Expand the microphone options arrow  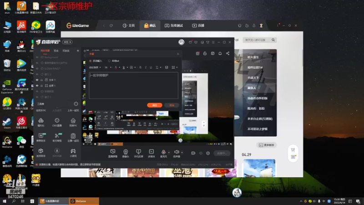(x=169, y=153)
